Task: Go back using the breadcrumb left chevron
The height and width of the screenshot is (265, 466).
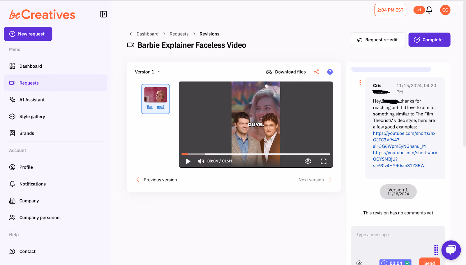Action: coord(131,34)
